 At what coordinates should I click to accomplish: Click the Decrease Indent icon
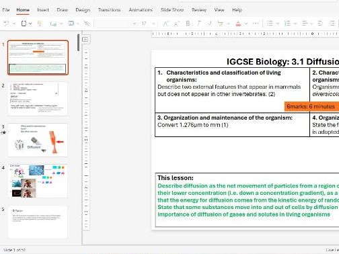pos(320,24)
